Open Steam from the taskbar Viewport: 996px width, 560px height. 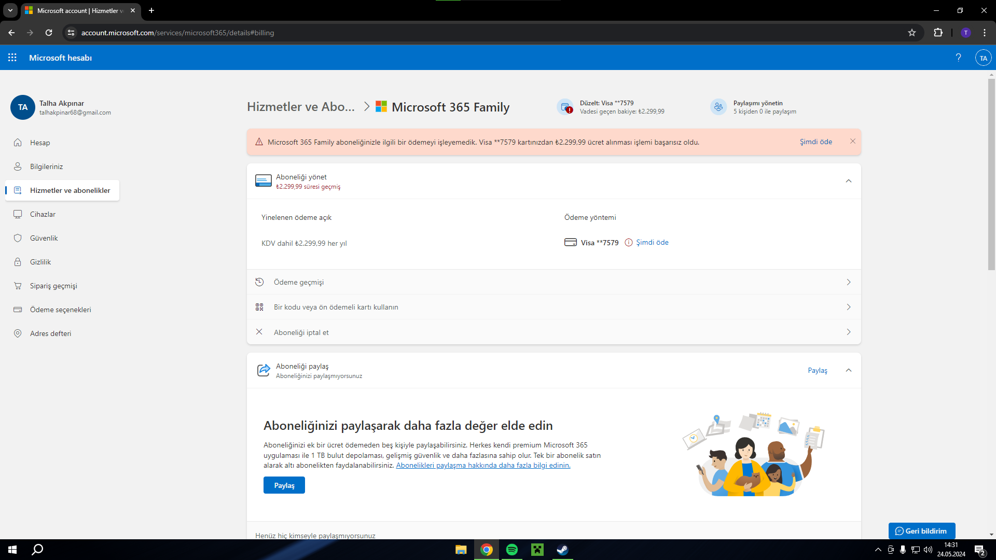click(562, 550)
